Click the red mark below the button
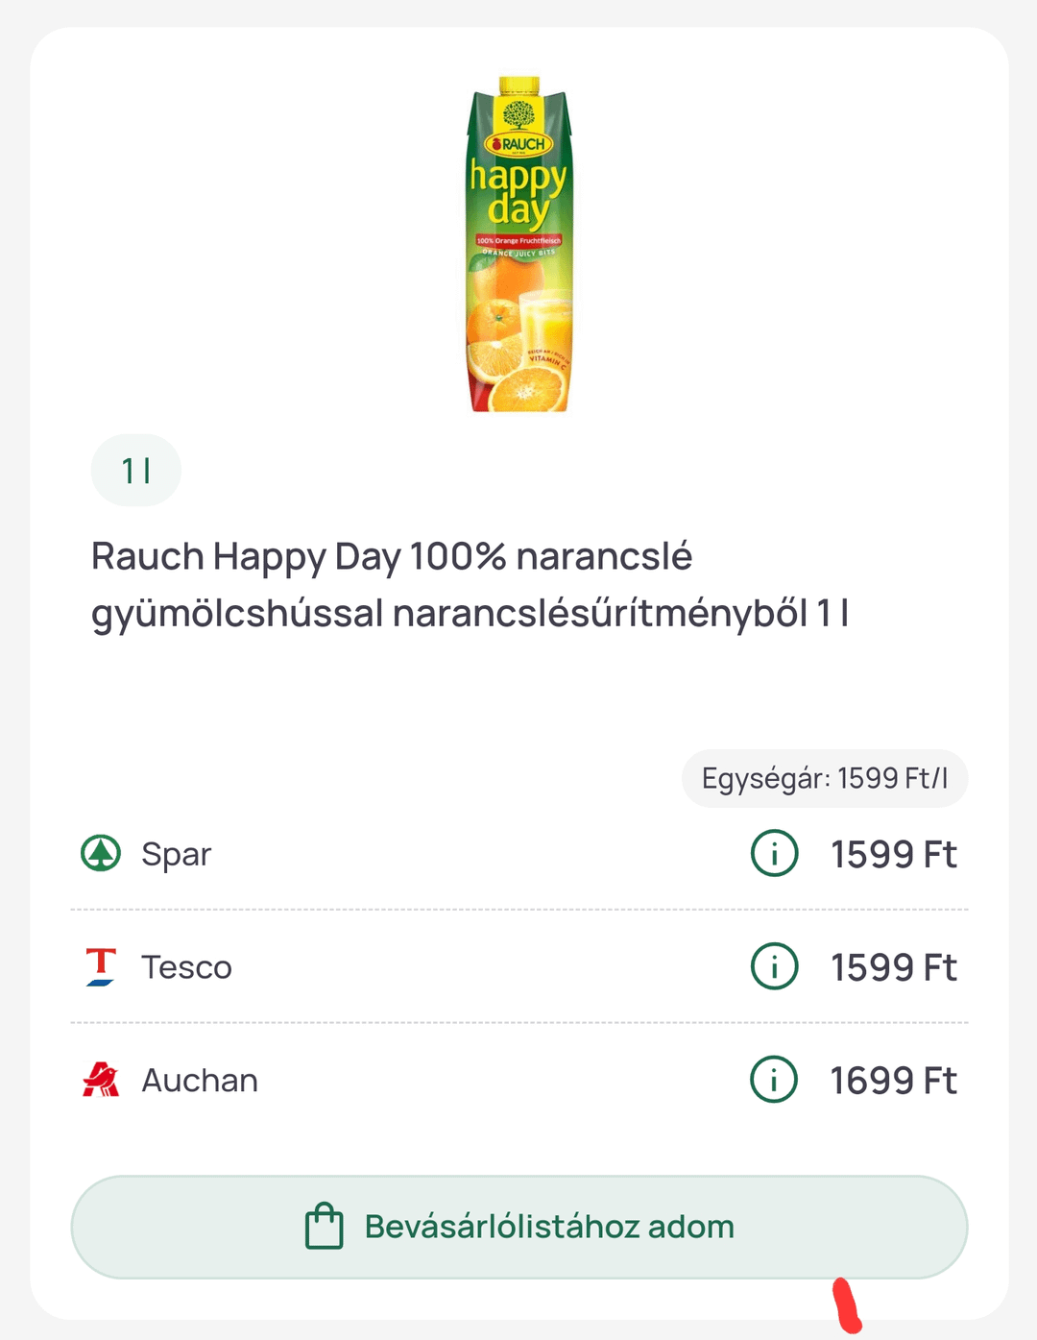The image size is (1037, 1340). (x=847, y=1305)
